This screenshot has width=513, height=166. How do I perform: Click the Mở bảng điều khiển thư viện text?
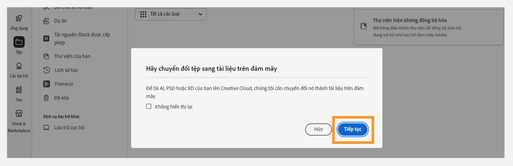point(417,31)
